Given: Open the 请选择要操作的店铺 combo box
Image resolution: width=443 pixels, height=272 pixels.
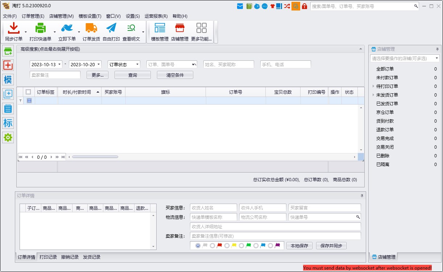Looking at the screenshot, I should (x=405, y=58).
